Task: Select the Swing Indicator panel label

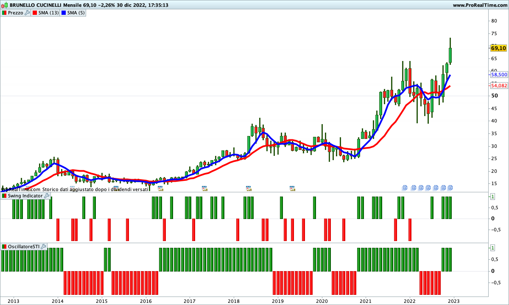Action: (25, 196)
